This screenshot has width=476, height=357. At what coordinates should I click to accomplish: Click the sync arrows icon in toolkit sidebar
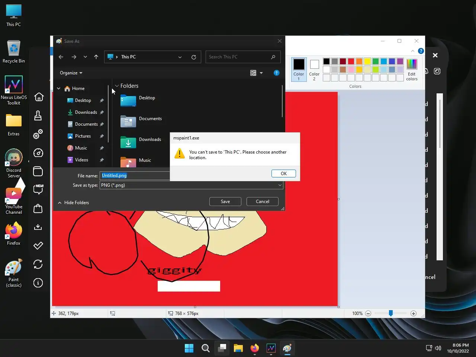38,264
